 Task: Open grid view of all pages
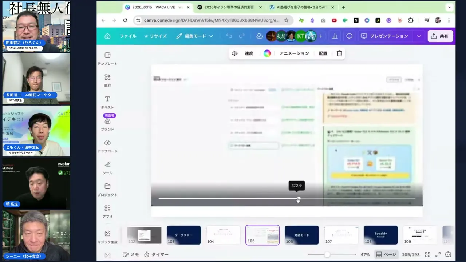coord(428,254)
